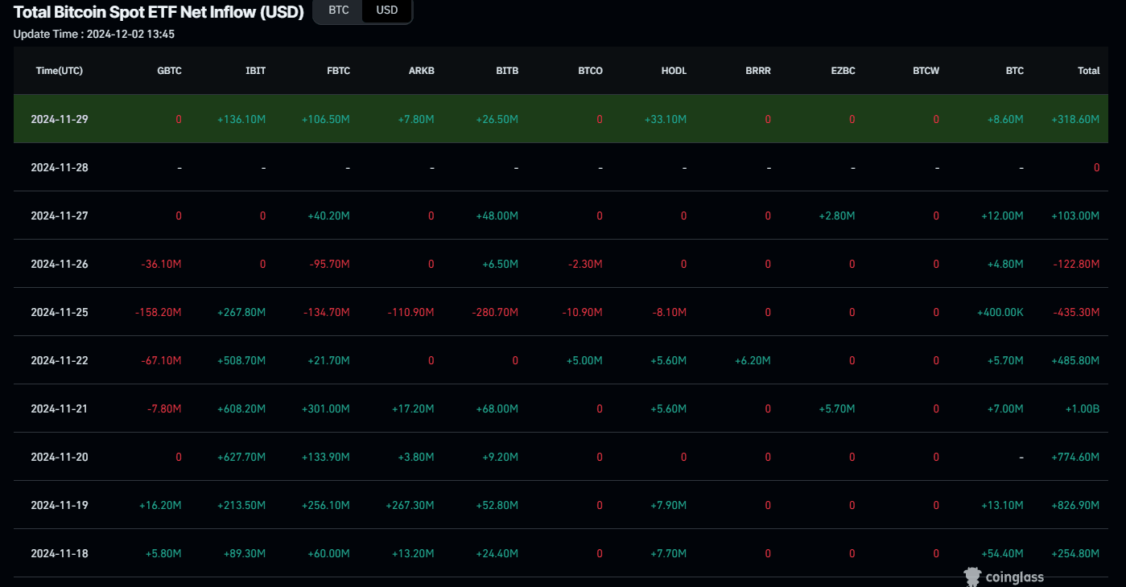1126x587 pixels.
Task: Click the +33.10M HODL value
Action: tap(666, 119)
